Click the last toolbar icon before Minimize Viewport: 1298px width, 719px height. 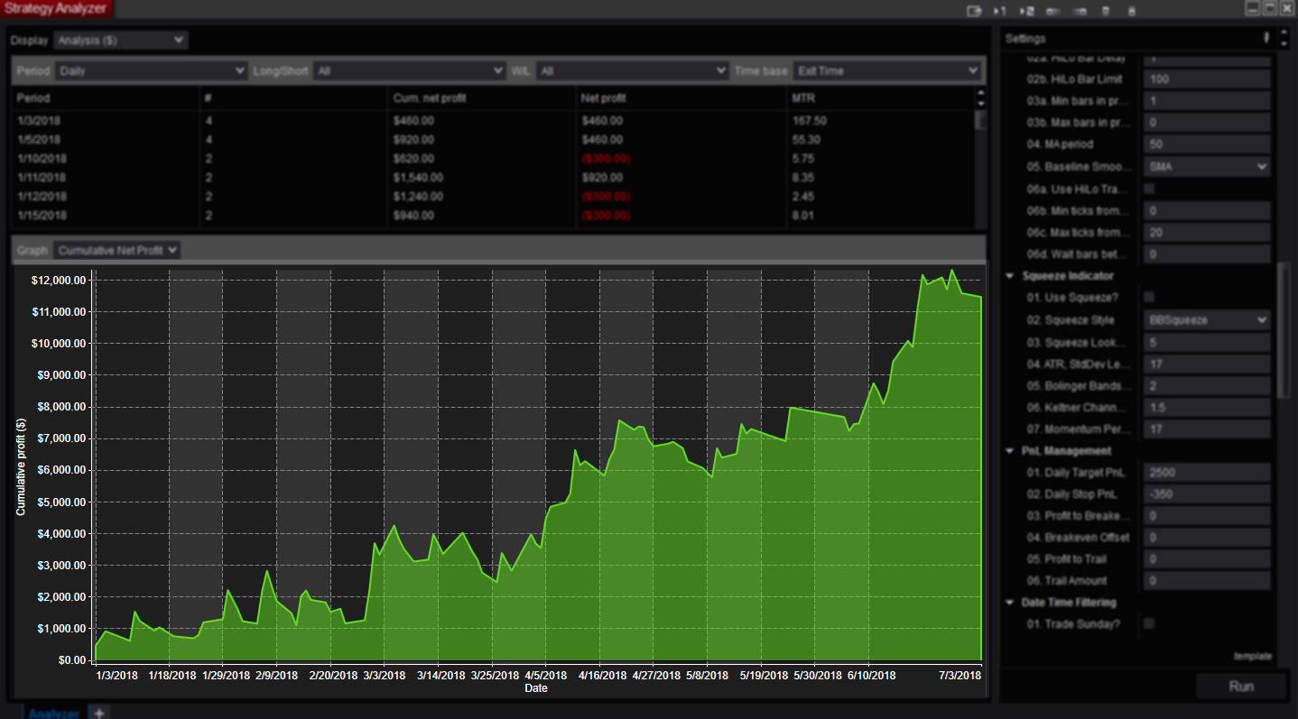(1132, 11)
